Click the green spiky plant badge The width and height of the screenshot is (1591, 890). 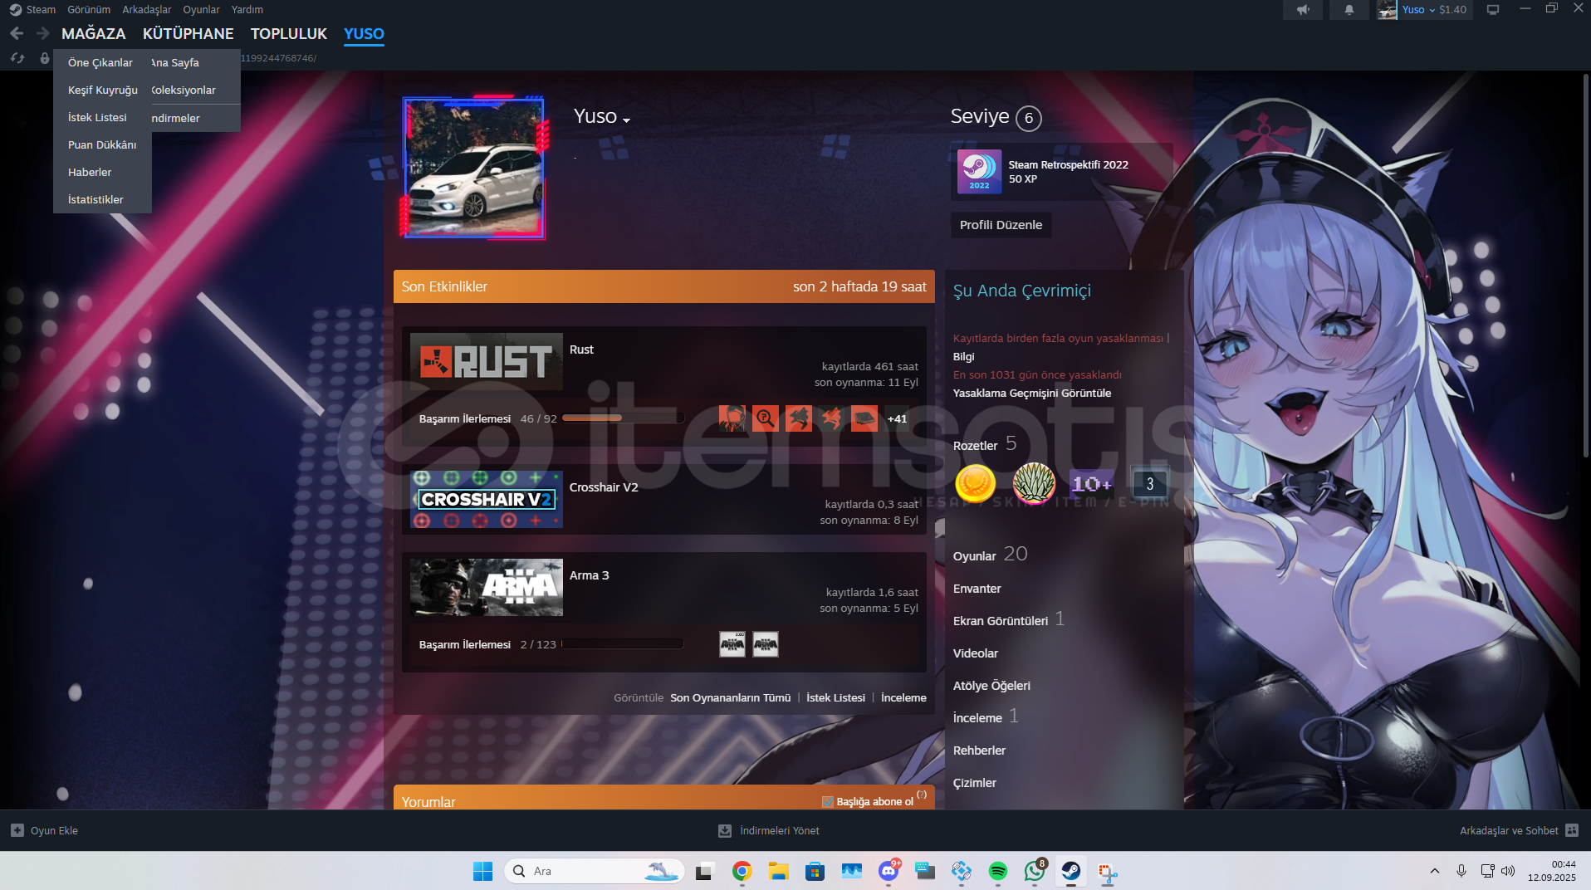pos(1034,483)
